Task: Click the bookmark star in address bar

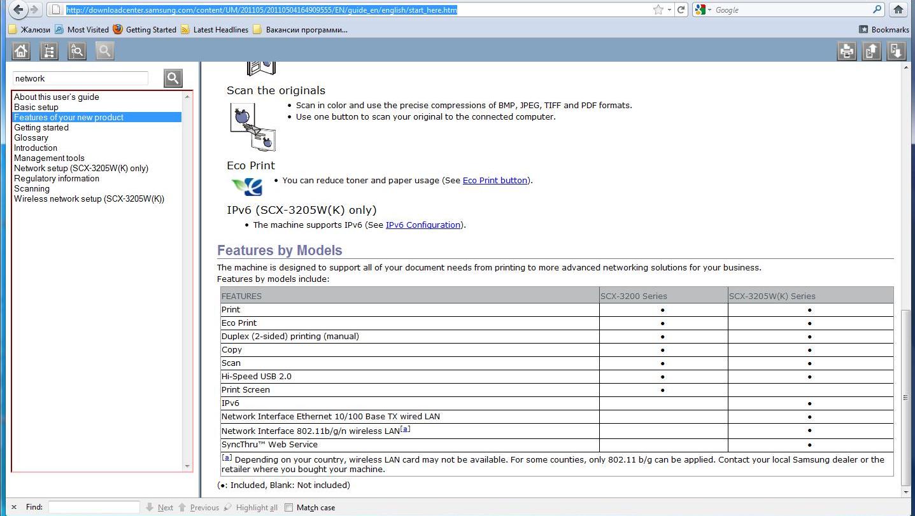Action: (658, 10)
